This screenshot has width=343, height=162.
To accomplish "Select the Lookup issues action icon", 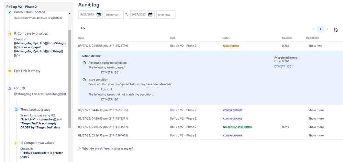I will pos(16,110).
